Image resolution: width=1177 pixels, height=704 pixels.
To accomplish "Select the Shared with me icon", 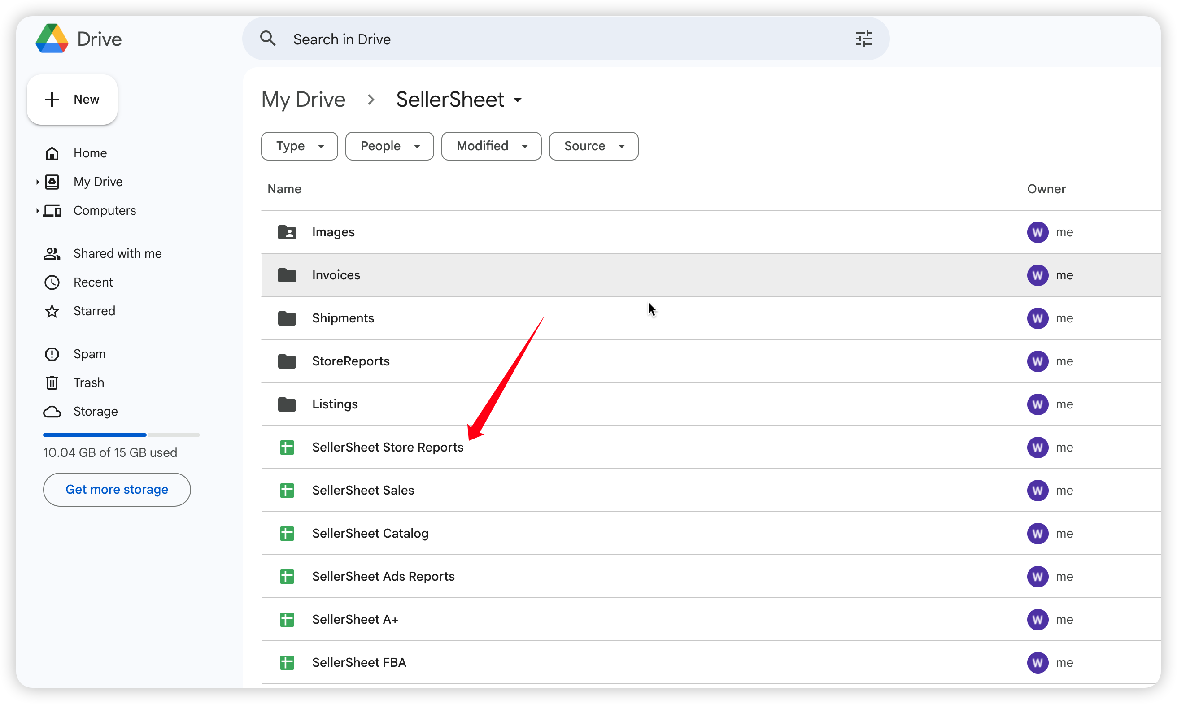I will [52, 253].
